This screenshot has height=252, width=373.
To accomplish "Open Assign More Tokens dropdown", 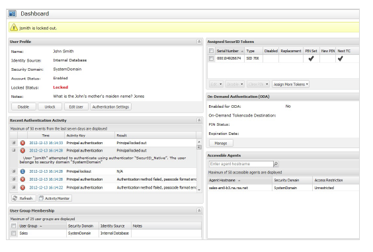I will point(290,84).
